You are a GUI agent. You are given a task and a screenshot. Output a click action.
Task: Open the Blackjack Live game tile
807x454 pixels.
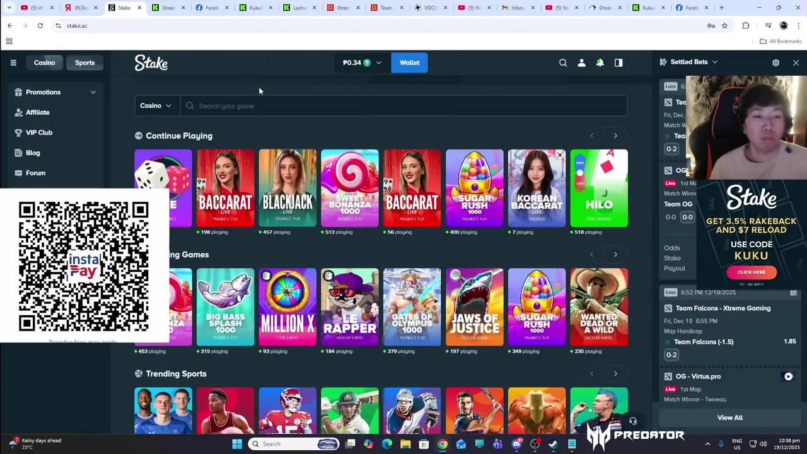pos(287,188)
